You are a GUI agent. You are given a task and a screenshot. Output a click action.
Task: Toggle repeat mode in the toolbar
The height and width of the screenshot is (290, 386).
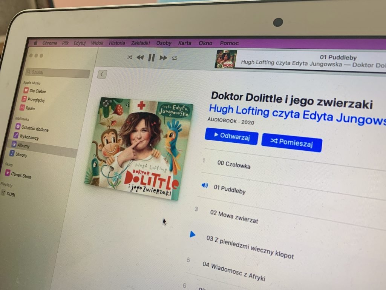coord(175,58)
